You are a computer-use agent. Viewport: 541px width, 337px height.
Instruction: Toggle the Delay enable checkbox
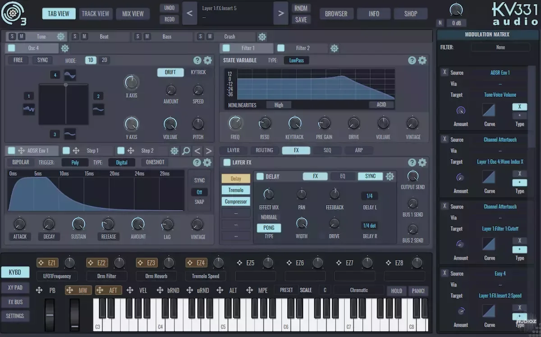click(x=260, y=177)
